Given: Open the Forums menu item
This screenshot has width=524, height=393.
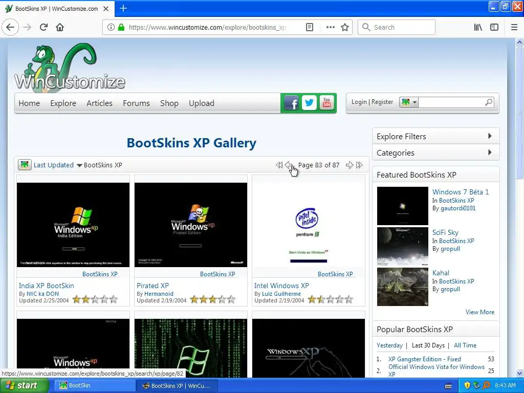Looking at the screenshot, I should 136,103.
